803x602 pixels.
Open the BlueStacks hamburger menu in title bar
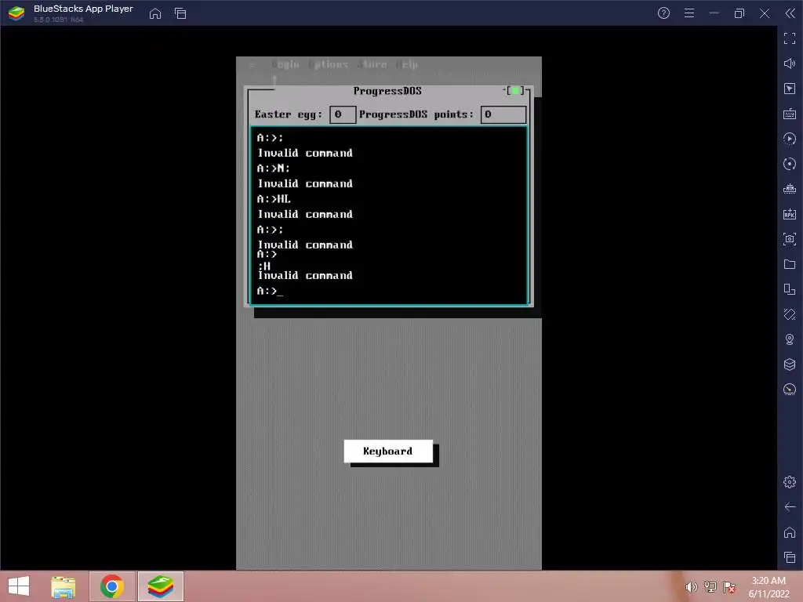pyautogui.click(x=689, y=13)
